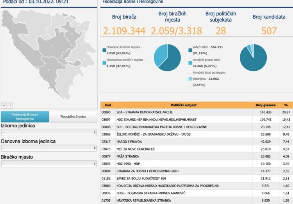
Task: Click the Nevažeći prazni listići legend square
Action: click(190, 63)
